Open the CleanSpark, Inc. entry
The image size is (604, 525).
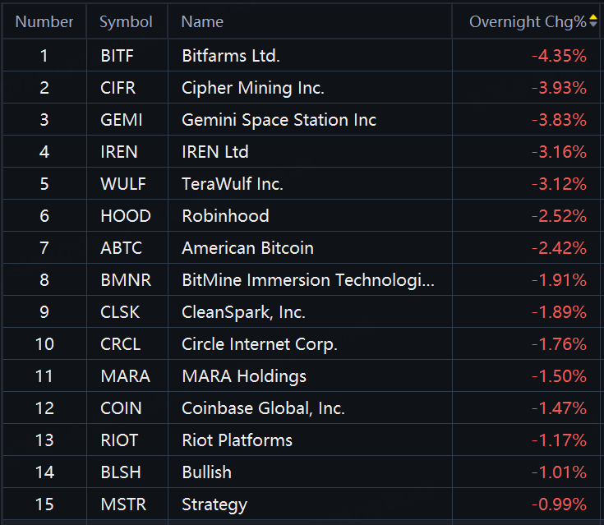pyautogui.click(x=243, y=312)
